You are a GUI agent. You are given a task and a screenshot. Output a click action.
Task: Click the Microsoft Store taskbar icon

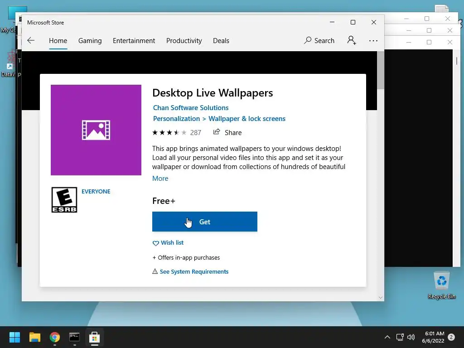point(94,337)
